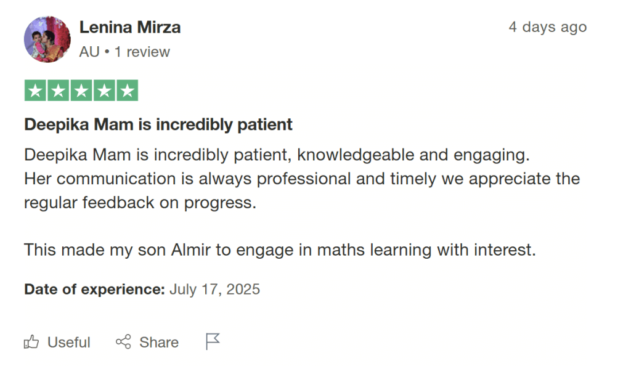Click the thumbs-up Useful icon
This screenshot has height=366, width=631.
tap(31, 342)
